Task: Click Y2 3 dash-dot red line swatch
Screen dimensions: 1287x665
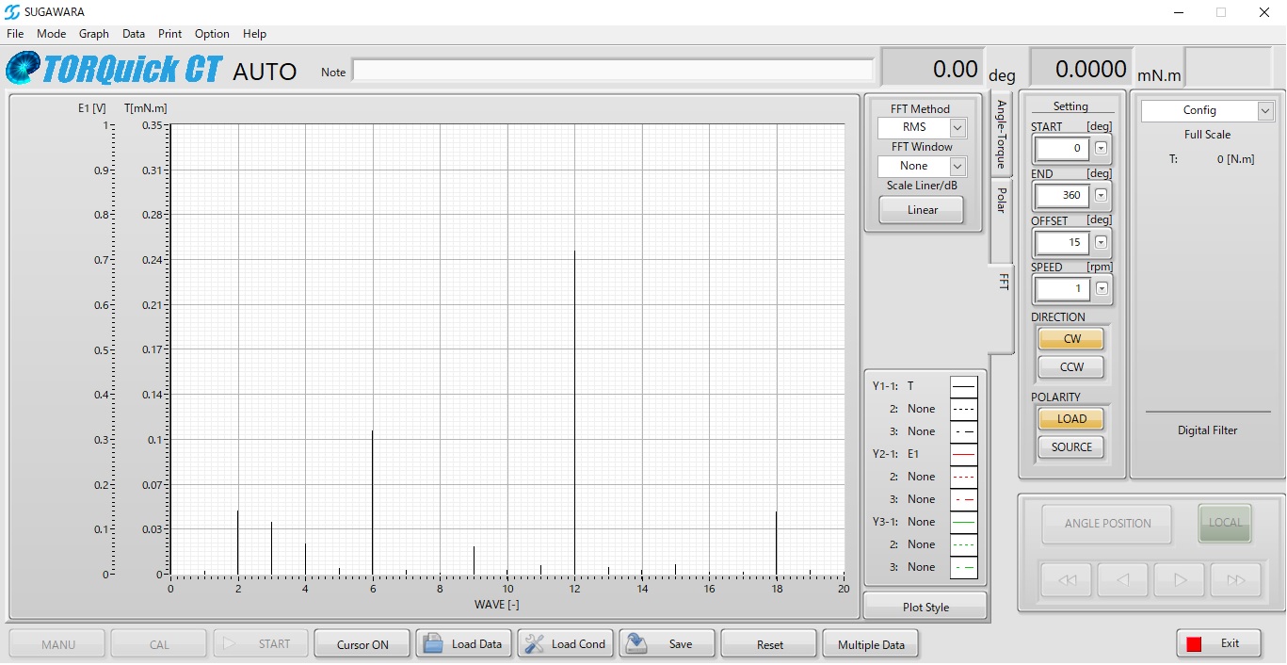Action: (x=963, y=499)
